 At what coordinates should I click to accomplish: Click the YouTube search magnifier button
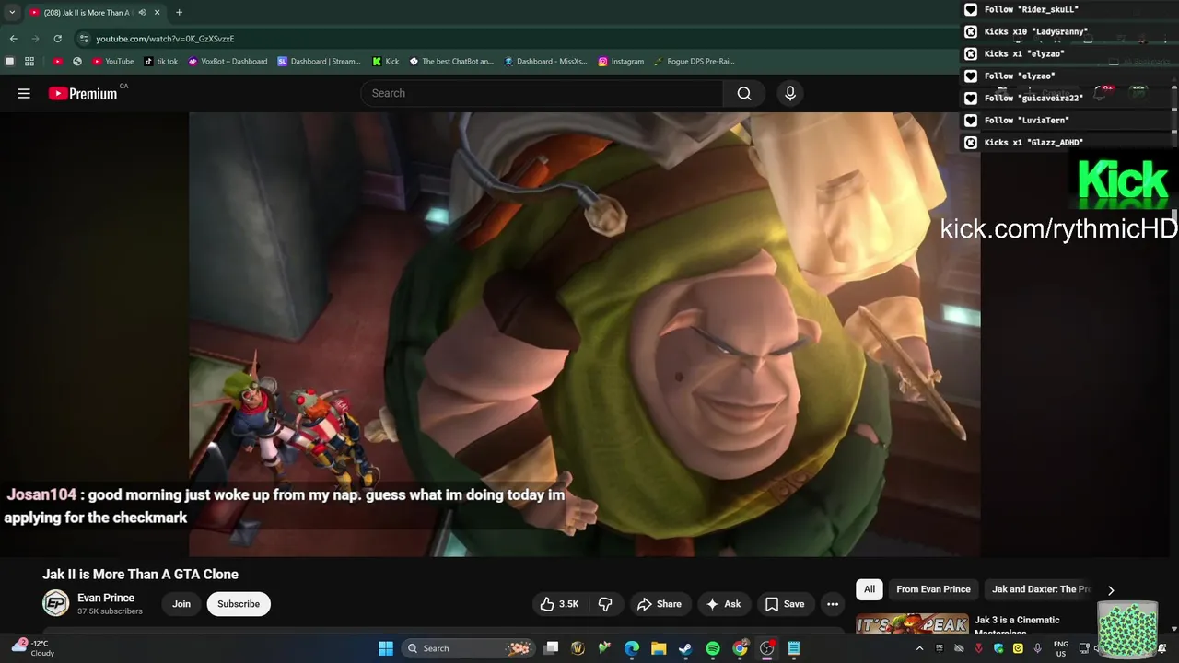pyautogui.click(x=744, y=93)
